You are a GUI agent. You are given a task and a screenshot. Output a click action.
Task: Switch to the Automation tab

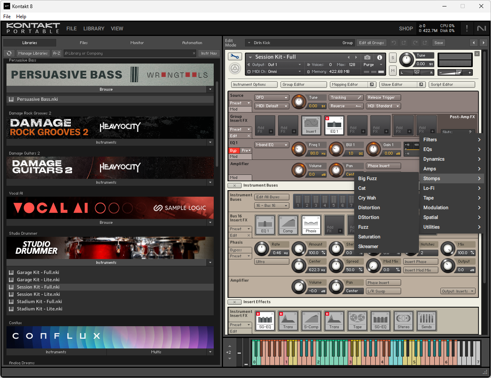coord(192,42)
